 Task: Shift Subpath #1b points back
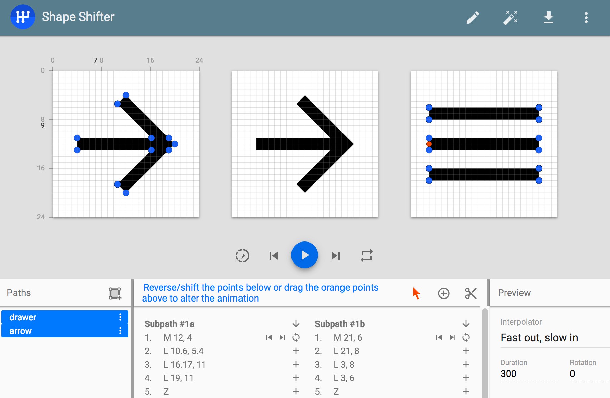tap(439, 337)
